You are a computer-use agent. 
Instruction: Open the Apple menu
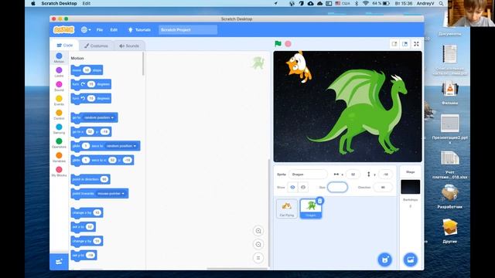point(33,3)
